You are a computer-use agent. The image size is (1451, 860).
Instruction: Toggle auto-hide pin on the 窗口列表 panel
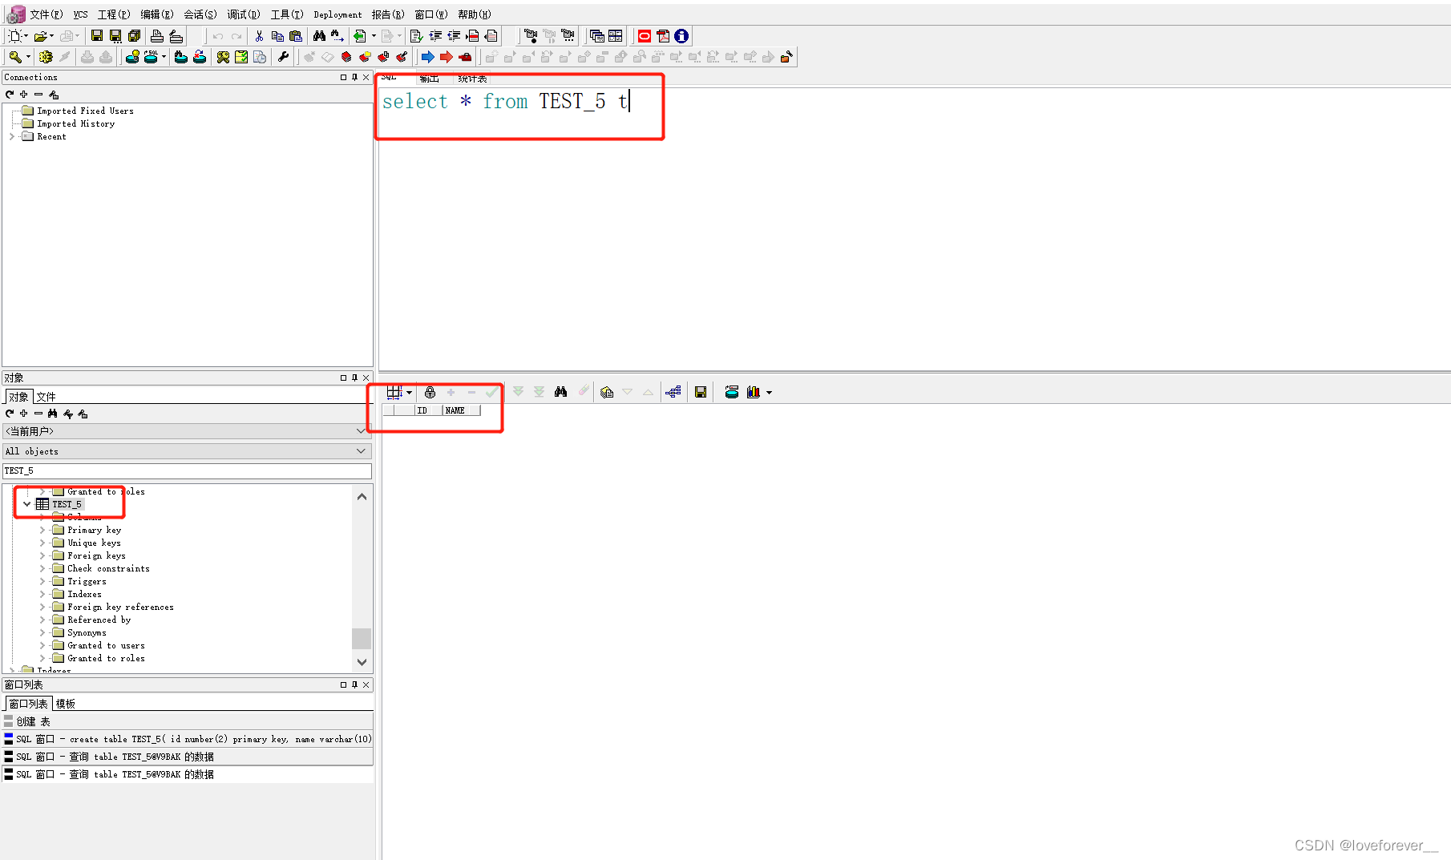(354, 684)
